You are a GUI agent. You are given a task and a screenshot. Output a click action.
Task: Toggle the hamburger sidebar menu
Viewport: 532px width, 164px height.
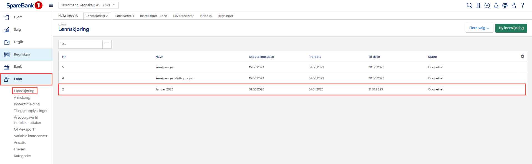click(51, 5)
